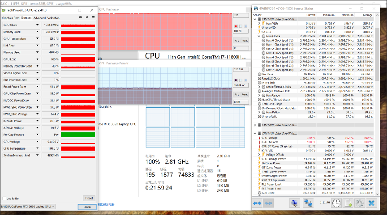
Task: Enable Log to file checkbox
Action: point(4,198)
